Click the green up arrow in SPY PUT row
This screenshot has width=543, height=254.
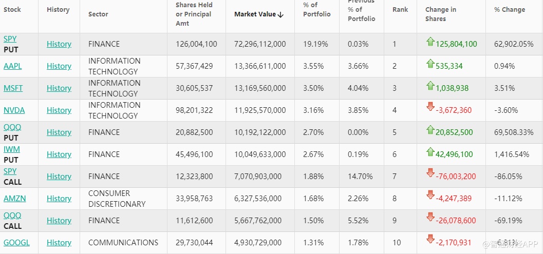click(430, 42)
